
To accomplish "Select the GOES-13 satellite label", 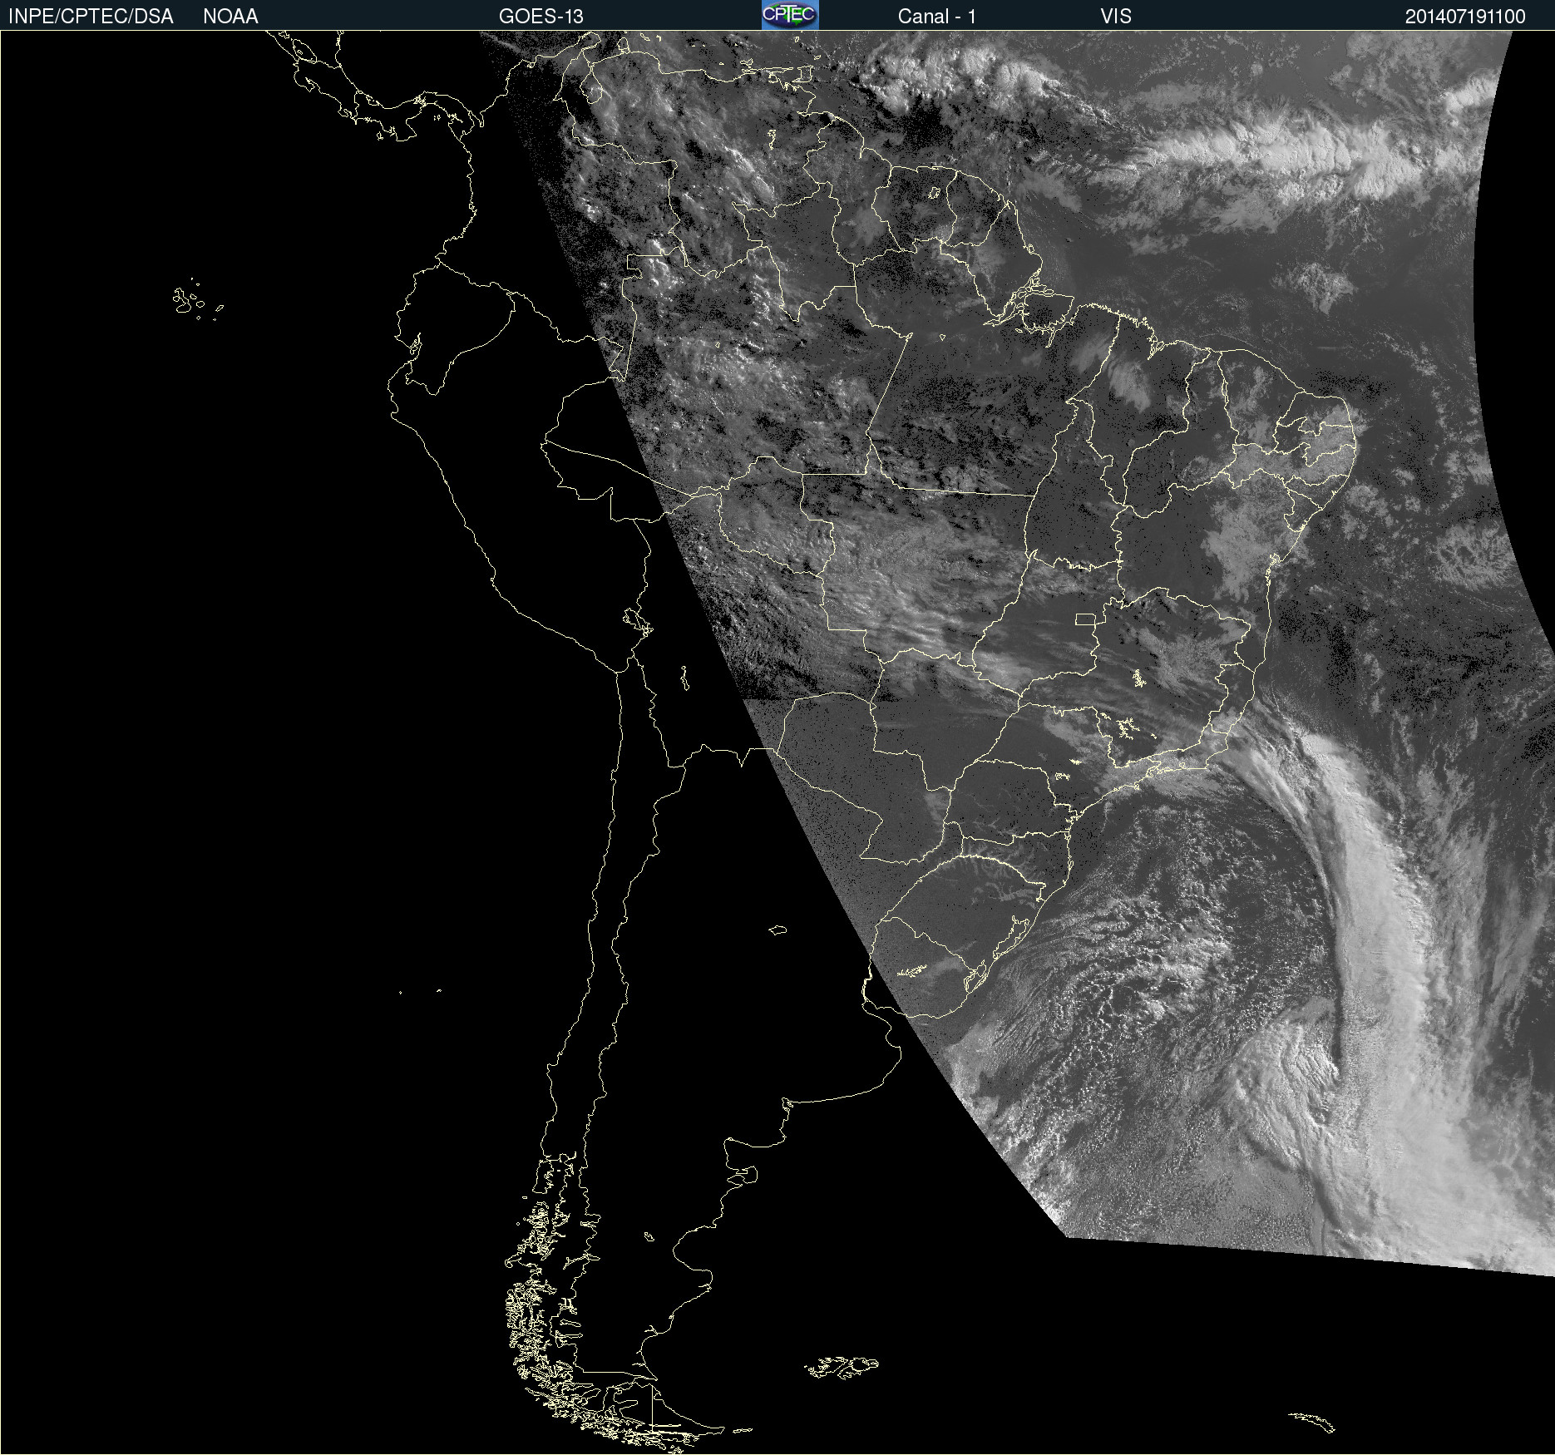I will pos(541,16).
